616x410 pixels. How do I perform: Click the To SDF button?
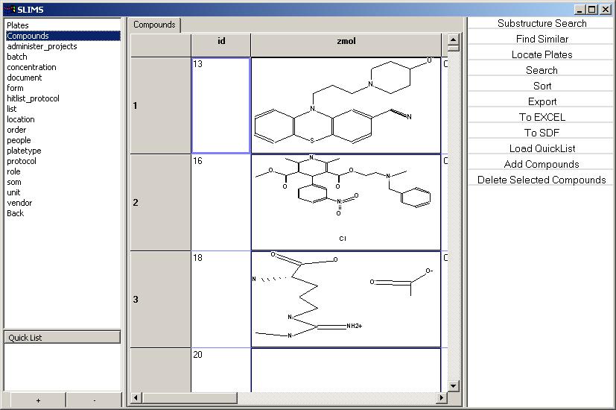[542, 133]
